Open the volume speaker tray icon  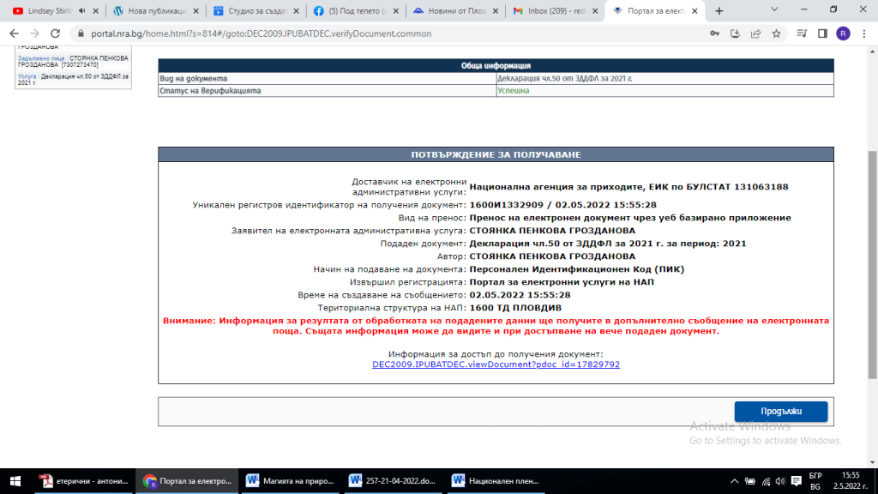pos(780,481)
